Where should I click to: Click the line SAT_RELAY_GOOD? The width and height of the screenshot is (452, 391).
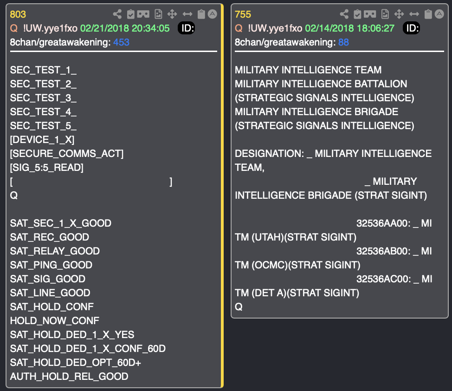[x=55, y=251]
